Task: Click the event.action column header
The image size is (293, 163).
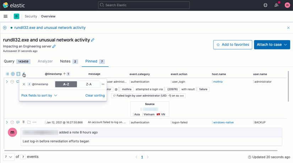Action: click(x=179, y=74)
